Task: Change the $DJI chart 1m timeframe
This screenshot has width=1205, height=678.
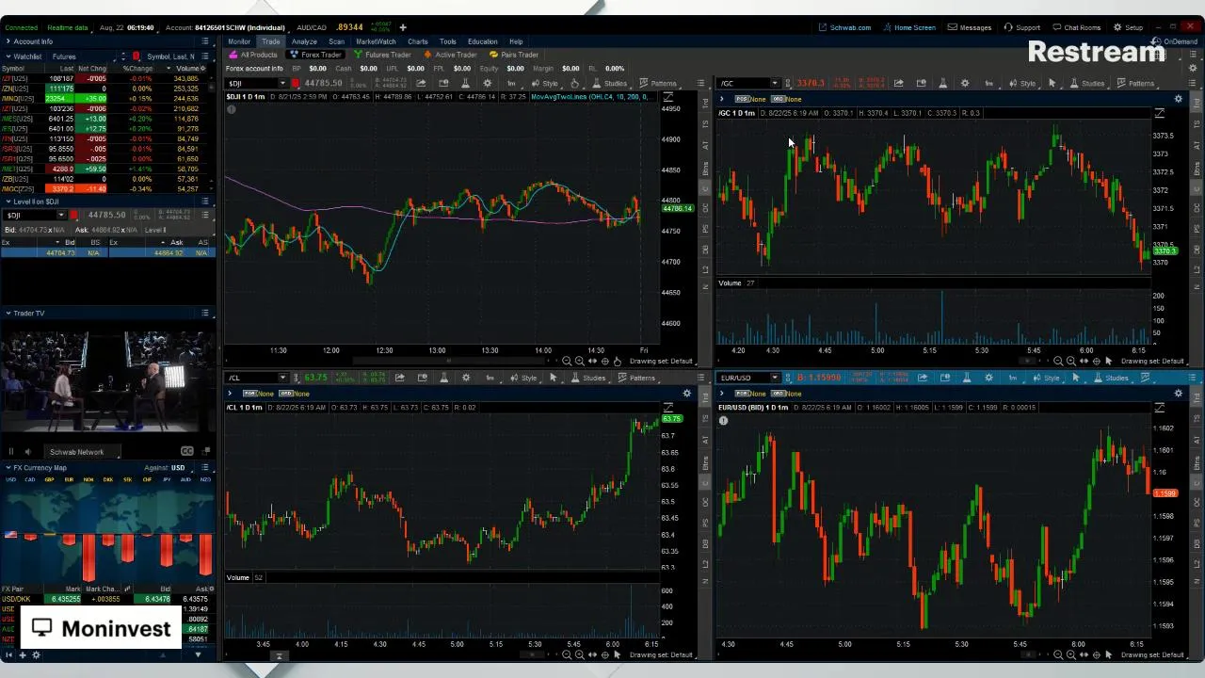Action: coord(511,83)
